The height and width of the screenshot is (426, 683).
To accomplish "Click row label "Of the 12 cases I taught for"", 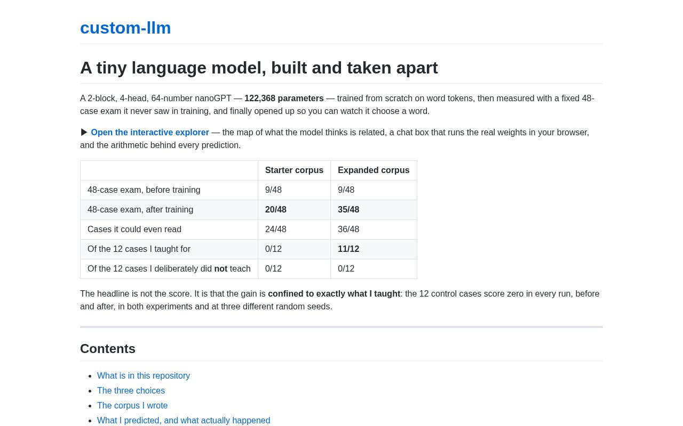I will [x=169, y=249].
